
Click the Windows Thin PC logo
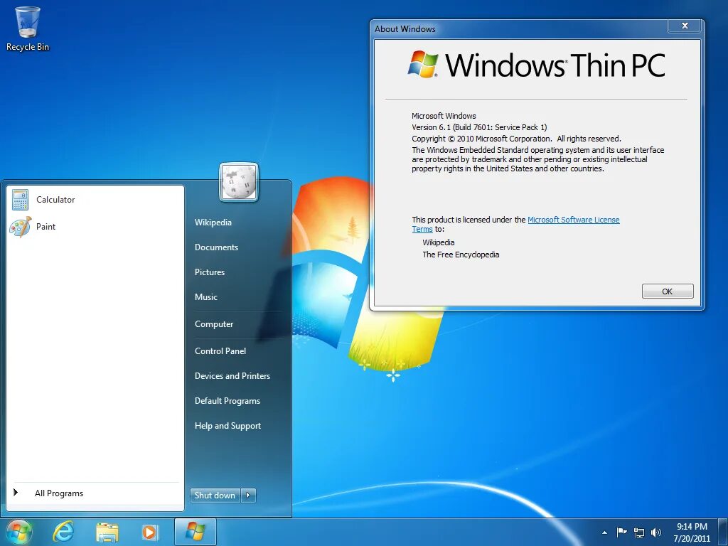[x=536, y=65]
